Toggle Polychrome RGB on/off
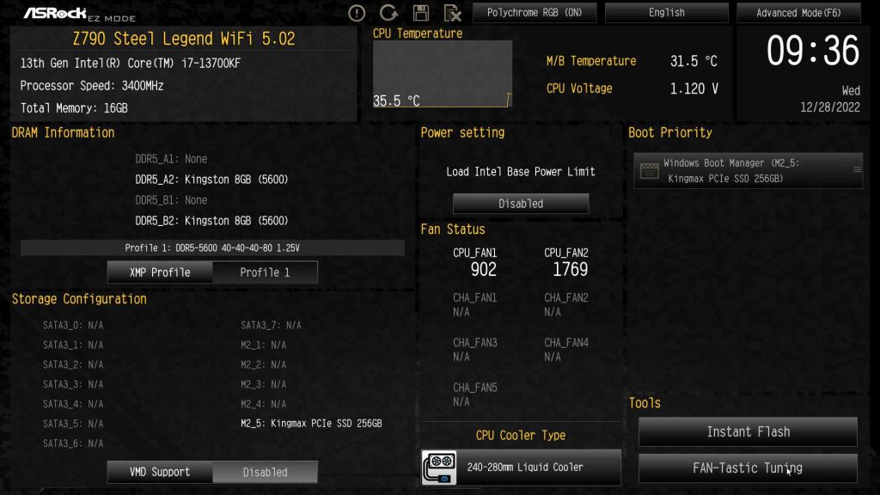The height and width of the screenshot is (495, 880). coord(534,13)
